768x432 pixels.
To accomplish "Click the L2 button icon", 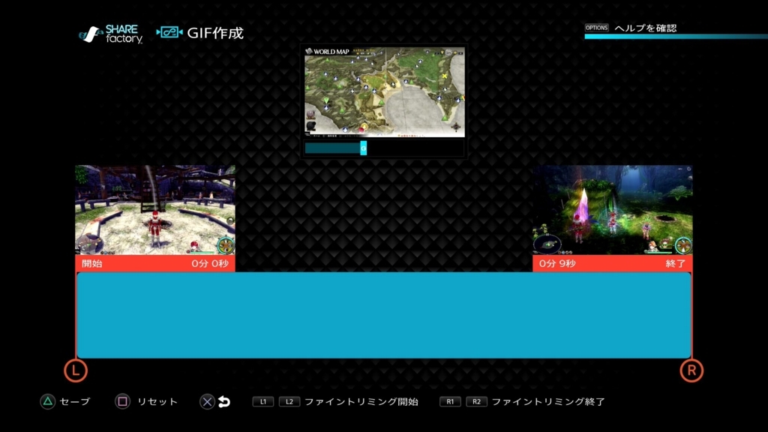I will tap(289, 402).
